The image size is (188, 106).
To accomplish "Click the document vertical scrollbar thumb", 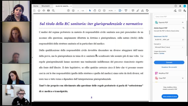I will click(x=150, y=32).
